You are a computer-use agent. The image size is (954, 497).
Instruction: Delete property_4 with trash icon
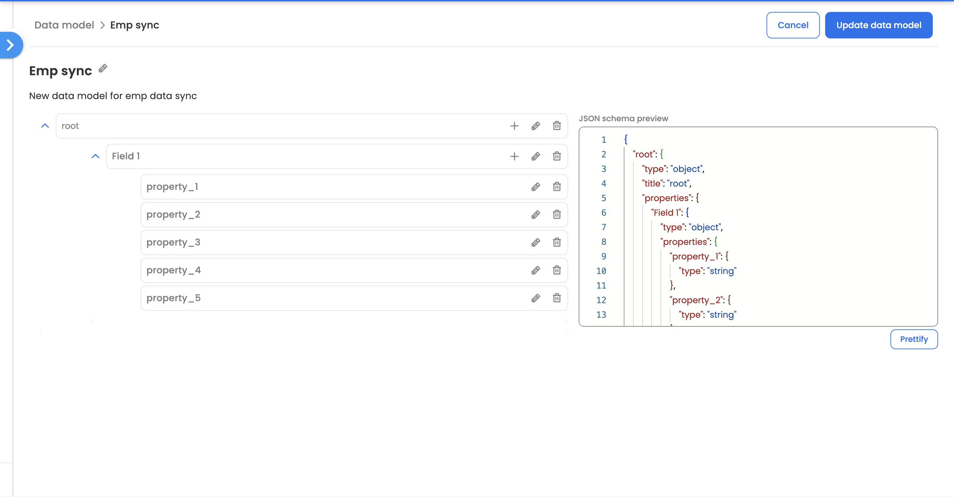coord(556,270)
